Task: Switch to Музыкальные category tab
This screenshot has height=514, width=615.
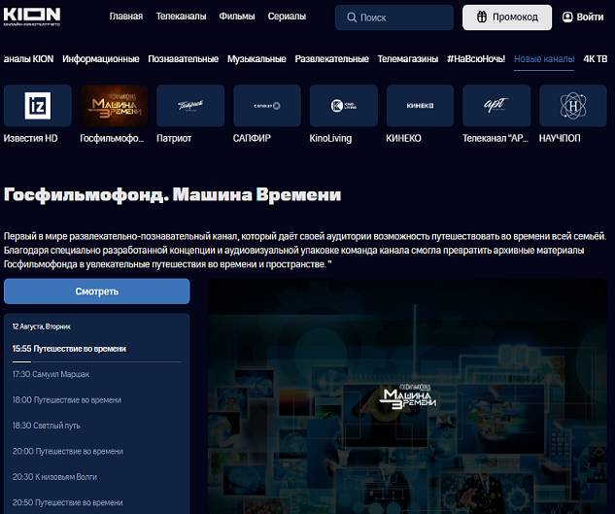Action: [x=256, y=59]
